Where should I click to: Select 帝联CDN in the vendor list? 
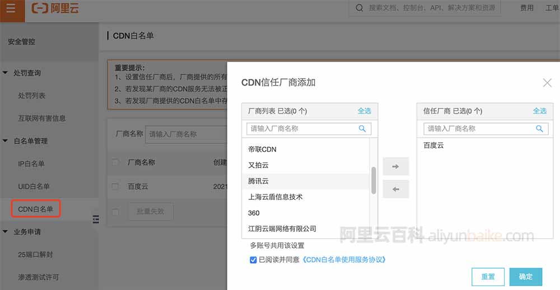coord(306,149)
